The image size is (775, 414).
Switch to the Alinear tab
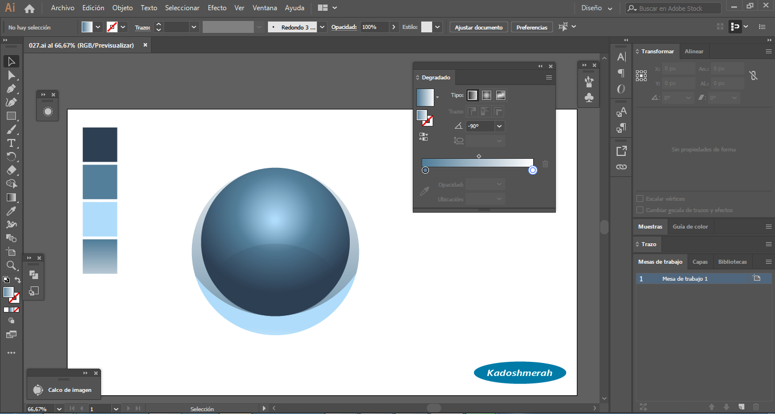pyautogui.click(x=694, y=51)
